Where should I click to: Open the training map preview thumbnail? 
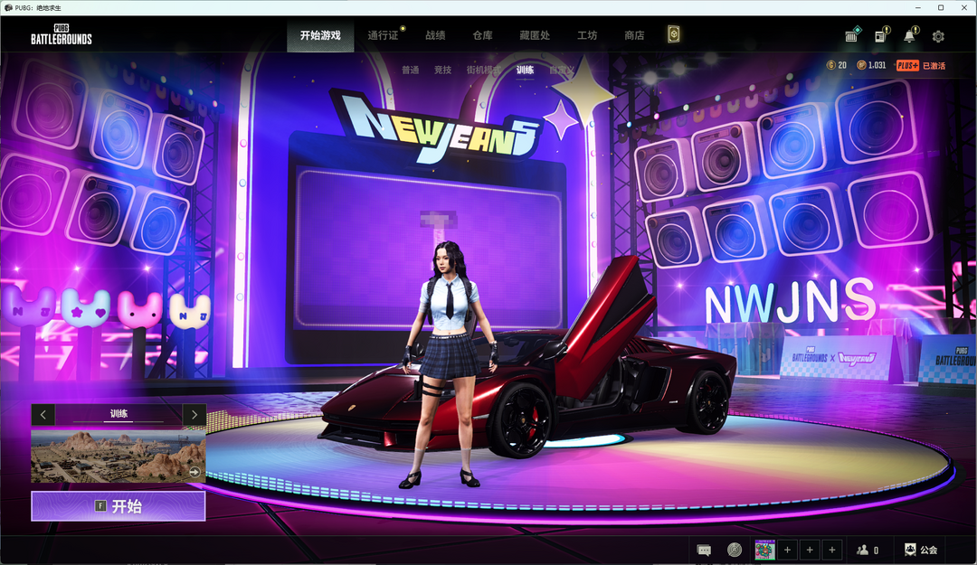tap(119, 456)
